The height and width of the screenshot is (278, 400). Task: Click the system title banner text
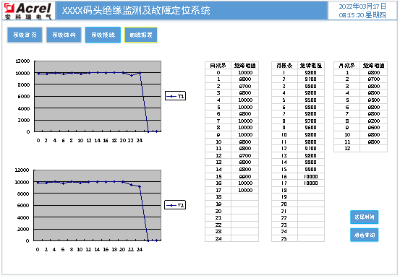136,10
